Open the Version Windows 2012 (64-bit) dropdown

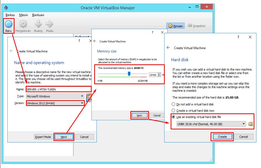pyautogui.click(x=55, y=103)
